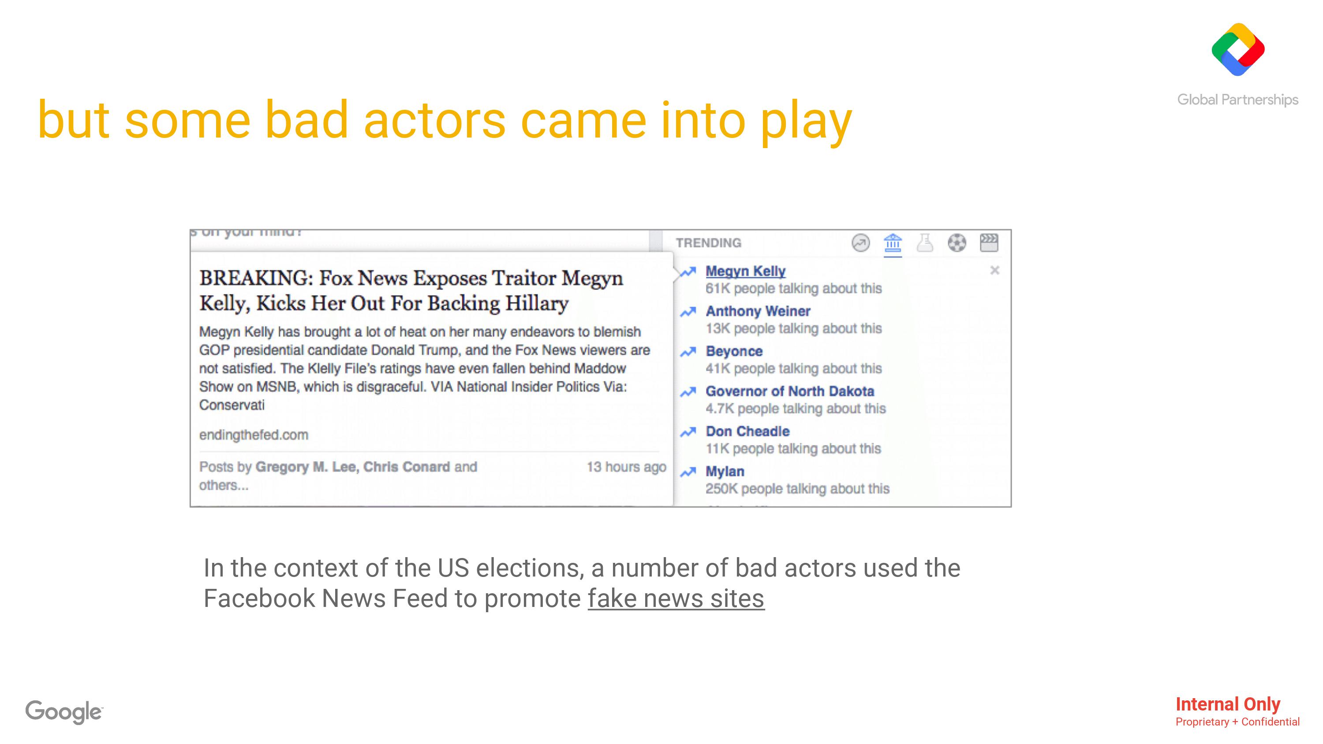Open the Mylan trending topic

[x=725, y=471]
